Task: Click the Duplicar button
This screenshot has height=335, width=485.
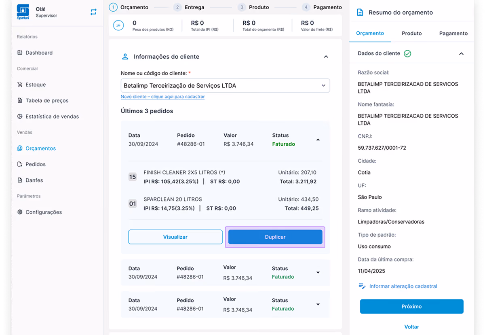Action: 275,237
